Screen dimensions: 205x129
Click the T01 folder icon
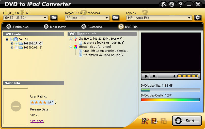[21, 43]
